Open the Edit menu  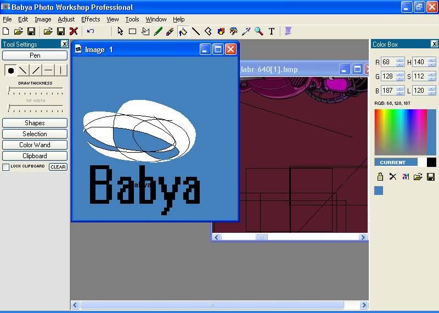[23, 19]
